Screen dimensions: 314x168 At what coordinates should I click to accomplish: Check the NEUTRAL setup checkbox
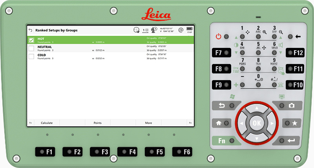tap(31, 48)
